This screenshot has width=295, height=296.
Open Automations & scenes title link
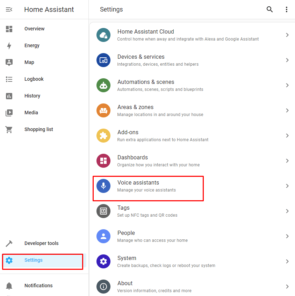(146, 82)
